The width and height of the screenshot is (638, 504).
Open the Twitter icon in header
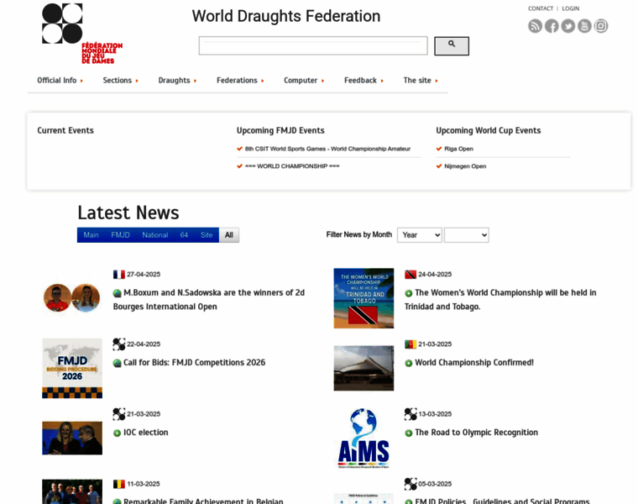coord(568,26)
